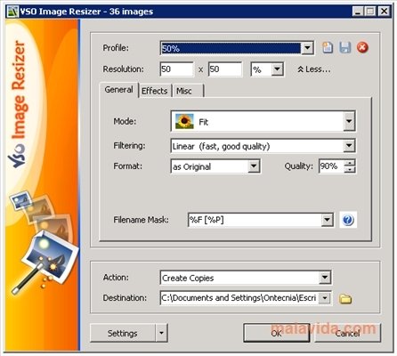Click the sunflower Fit mode icon
The width and height of the screenshot is (397, 356).
tap(184, 121)
